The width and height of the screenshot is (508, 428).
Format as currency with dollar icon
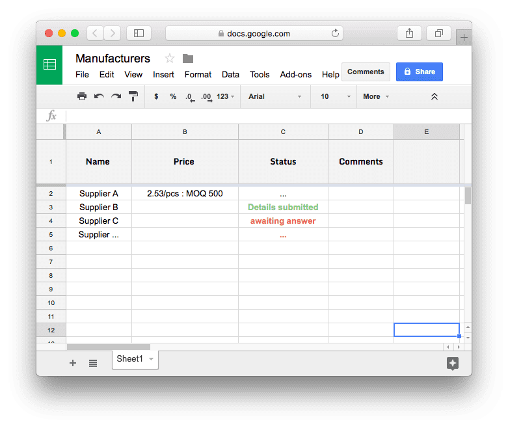(x=156, y=96)
